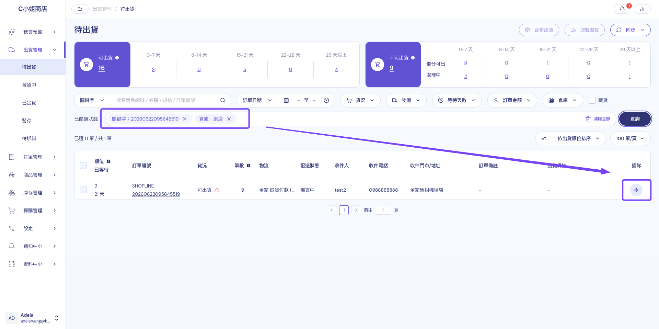Click the warning triangle beside 可出貨
This screenshot has width=659, height=329.
click(217, 190)
